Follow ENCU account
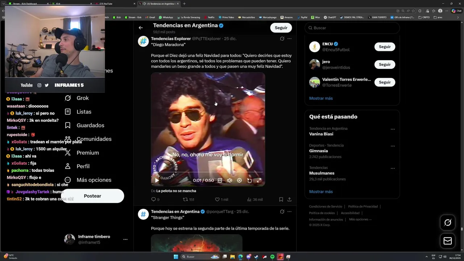The image size is (464, 261). click(x=385, y=47)
